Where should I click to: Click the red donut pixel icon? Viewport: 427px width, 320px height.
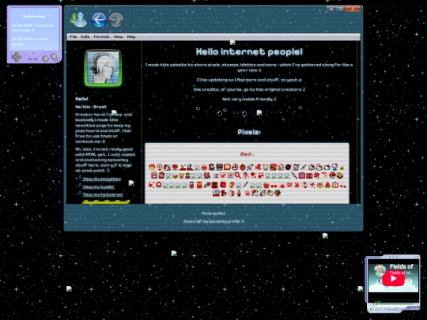click(x=335, y=185)
